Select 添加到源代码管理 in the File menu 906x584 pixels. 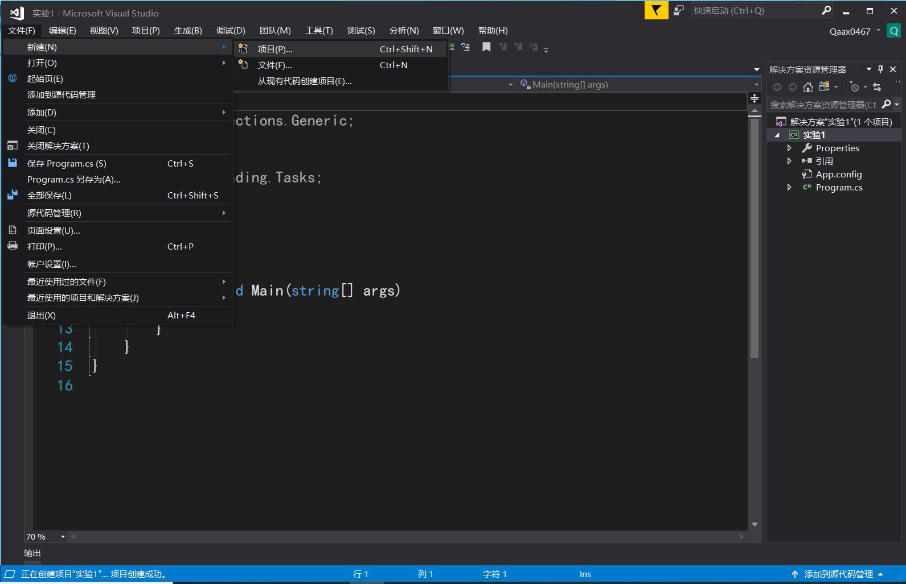coord(118,94)
